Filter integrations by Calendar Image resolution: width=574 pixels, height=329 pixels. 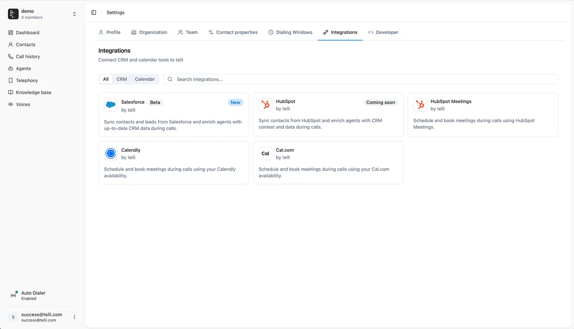click(x=145, y=79)
